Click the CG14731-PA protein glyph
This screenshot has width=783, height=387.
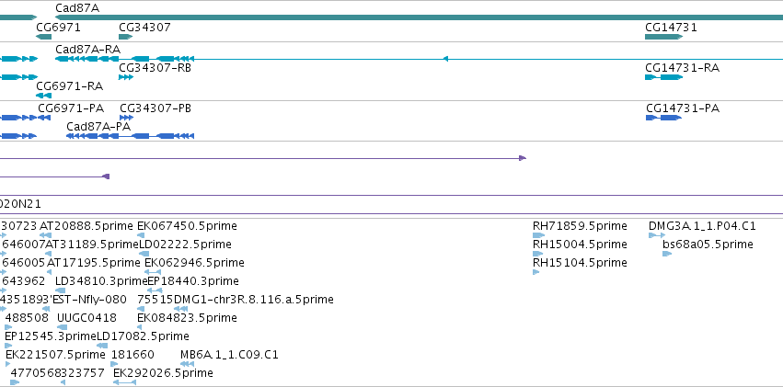click(x=663, y=118)
